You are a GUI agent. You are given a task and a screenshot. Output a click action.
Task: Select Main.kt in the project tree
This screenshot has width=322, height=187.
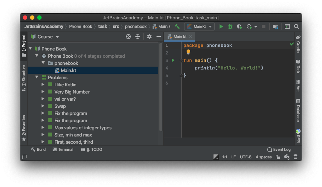(x=93, y=70)
